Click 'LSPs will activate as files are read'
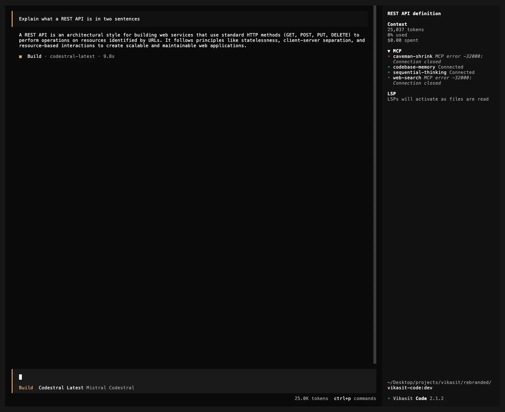The width and height of the screenshot is (505, 412). click(x=438, y=99)
